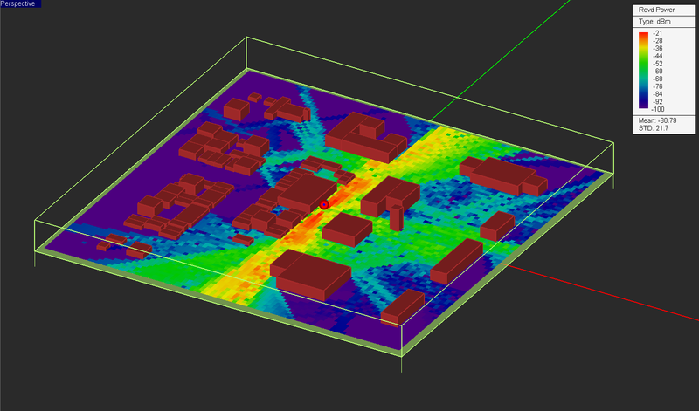The image size is (699, 411).
Task: Select the long stepped building at the right edge
Action: tap(503, 176)
